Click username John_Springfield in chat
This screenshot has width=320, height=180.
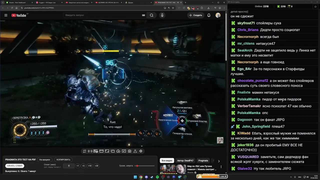[256, 126]
